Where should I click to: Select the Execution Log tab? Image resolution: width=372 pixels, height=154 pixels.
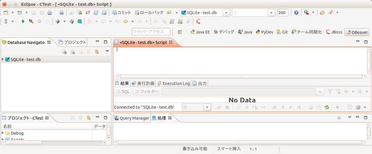pyautogui.click(x=174, y=83)
